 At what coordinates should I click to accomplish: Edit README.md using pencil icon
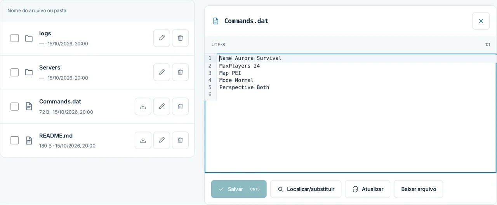(x=162, y=140)
